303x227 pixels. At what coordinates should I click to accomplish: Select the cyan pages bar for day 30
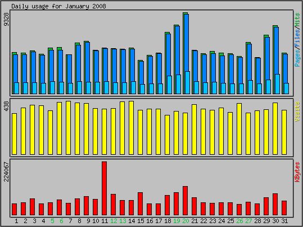278,84
